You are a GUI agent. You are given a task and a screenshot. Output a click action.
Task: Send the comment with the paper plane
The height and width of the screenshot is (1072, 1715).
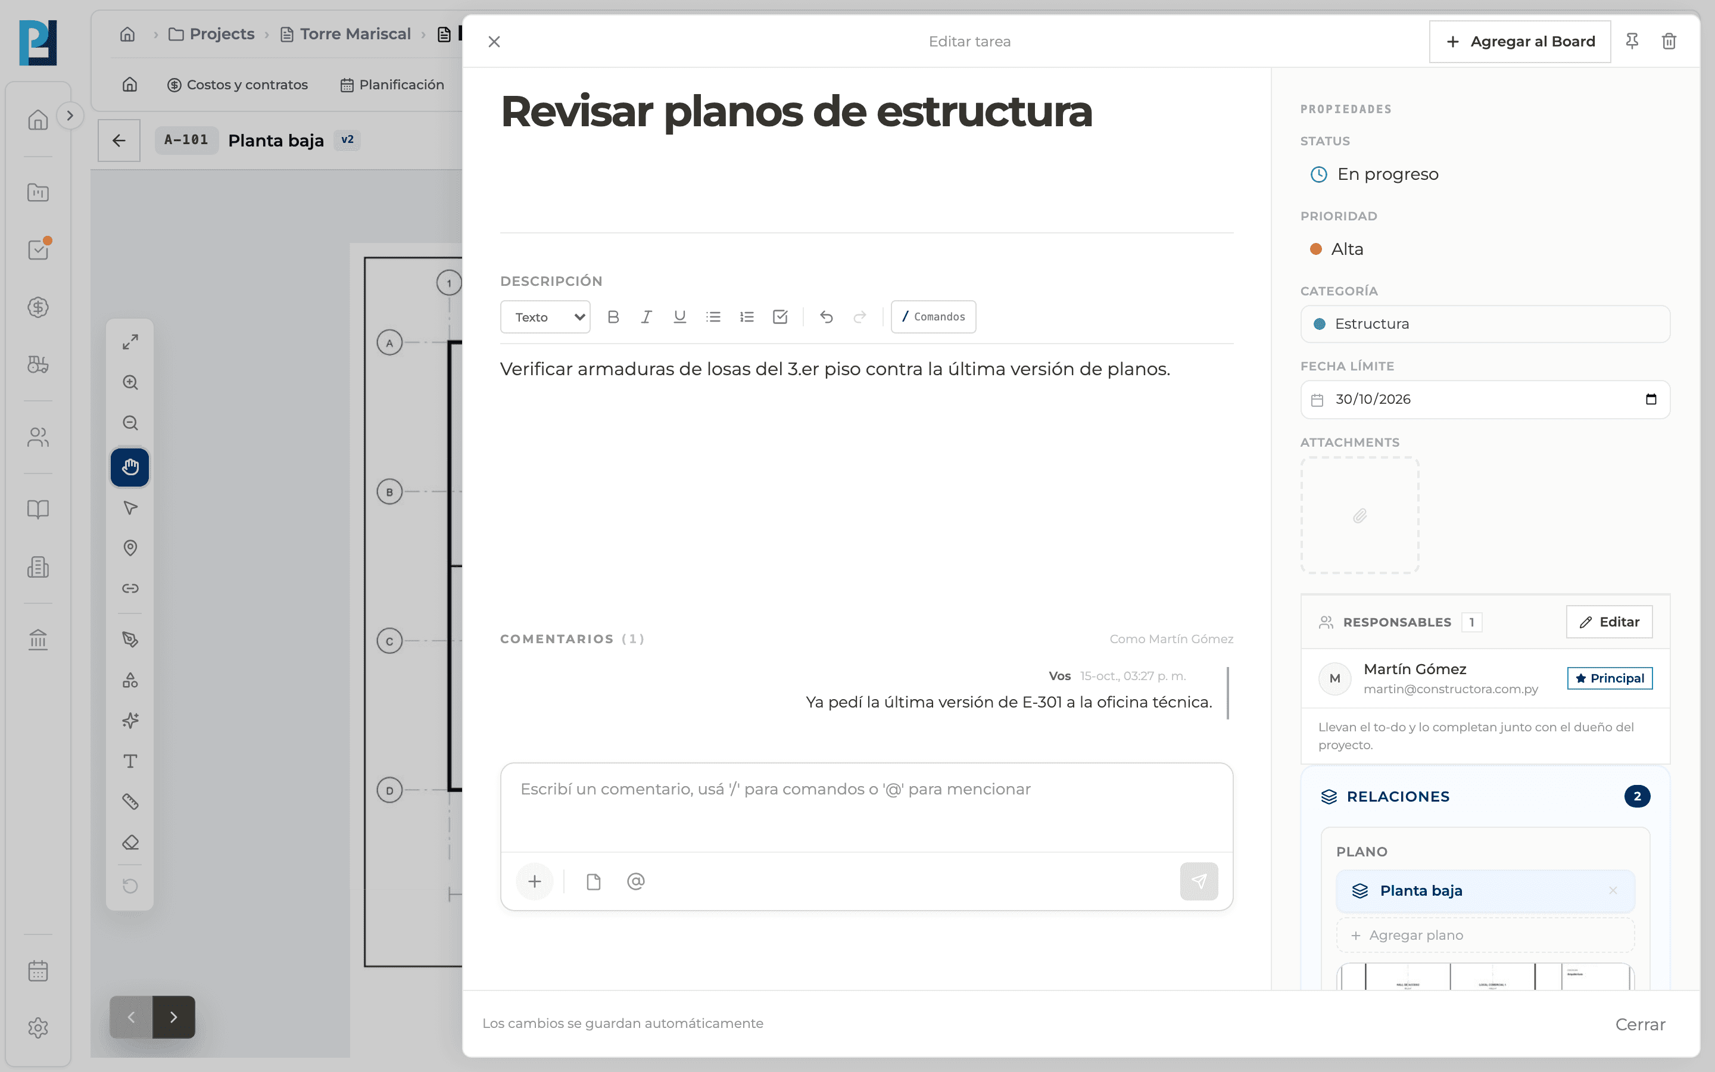click(x=1198, y=881)
